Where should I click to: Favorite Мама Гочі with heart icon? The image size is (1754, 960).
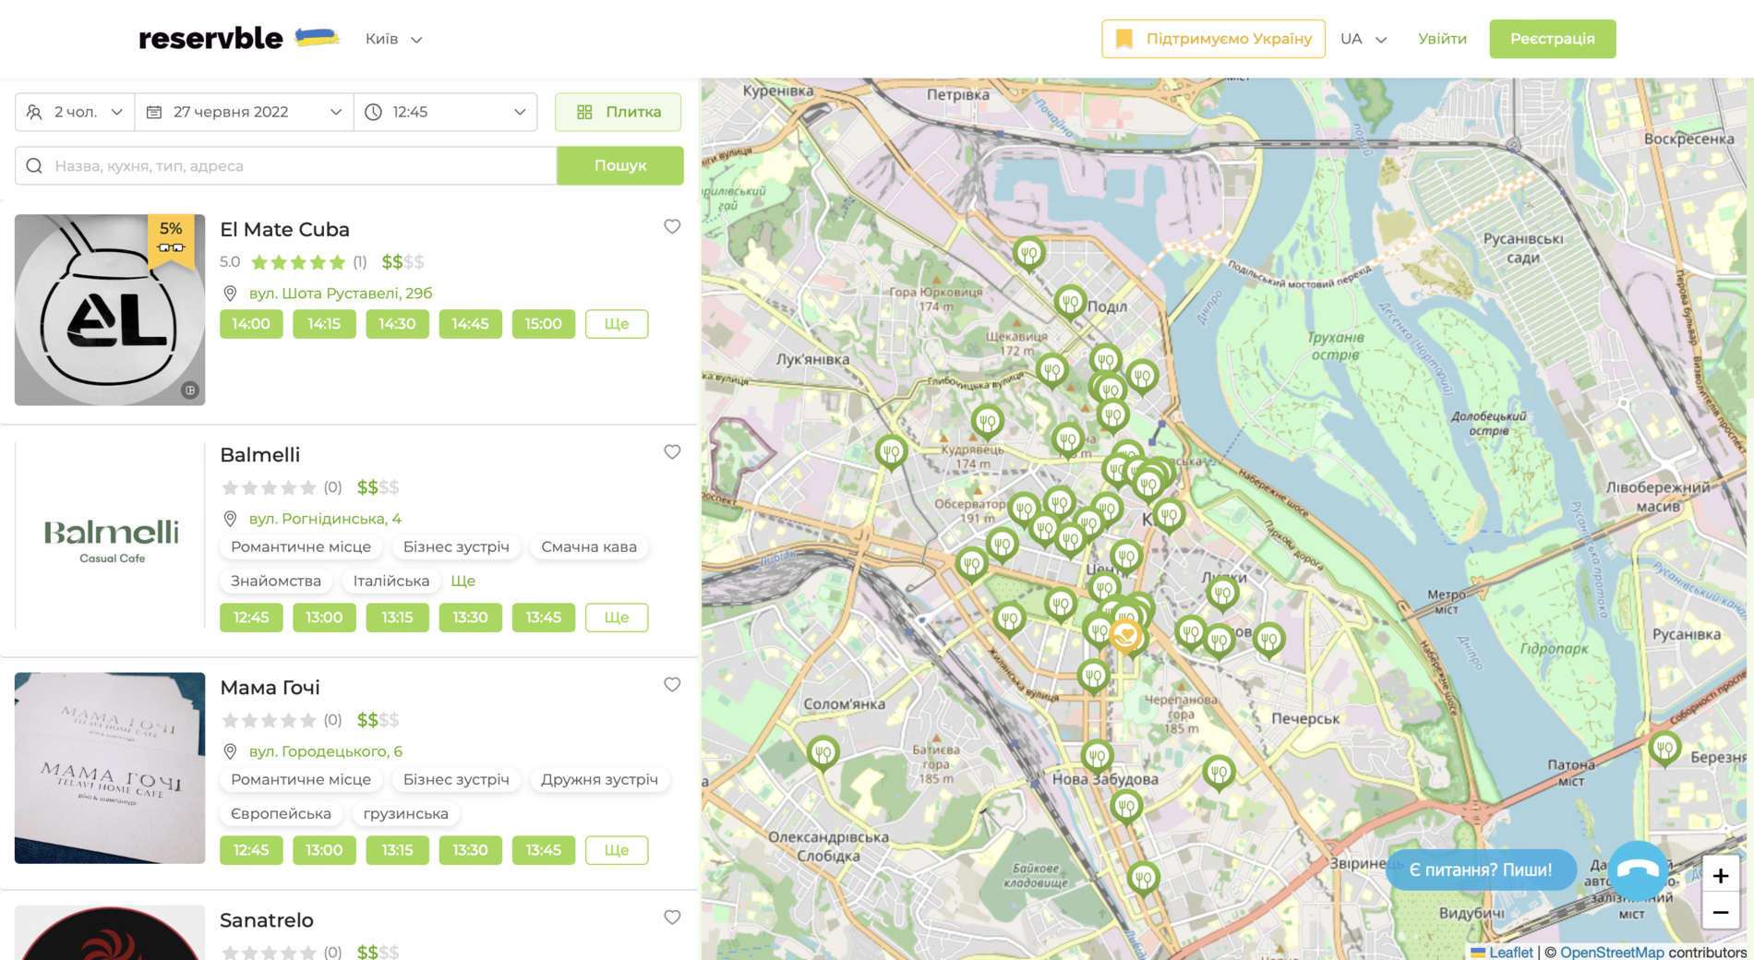(x=672, y=685)
